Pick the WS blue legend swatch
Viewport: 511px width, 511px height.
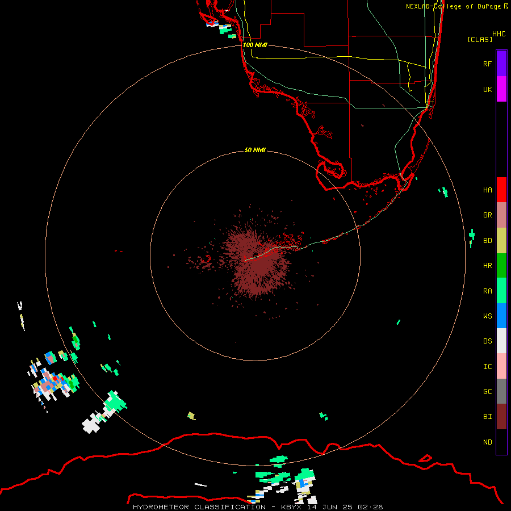tap(501, 316)
